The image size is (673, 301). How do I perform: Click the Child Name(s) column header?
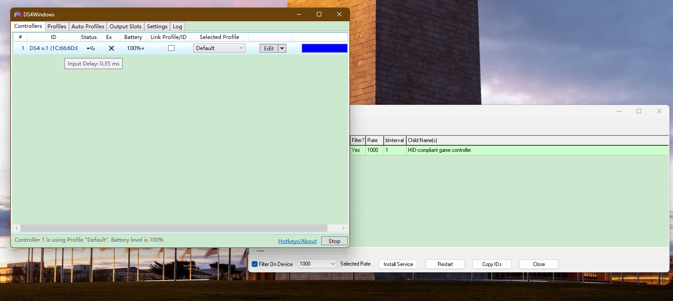537,140
